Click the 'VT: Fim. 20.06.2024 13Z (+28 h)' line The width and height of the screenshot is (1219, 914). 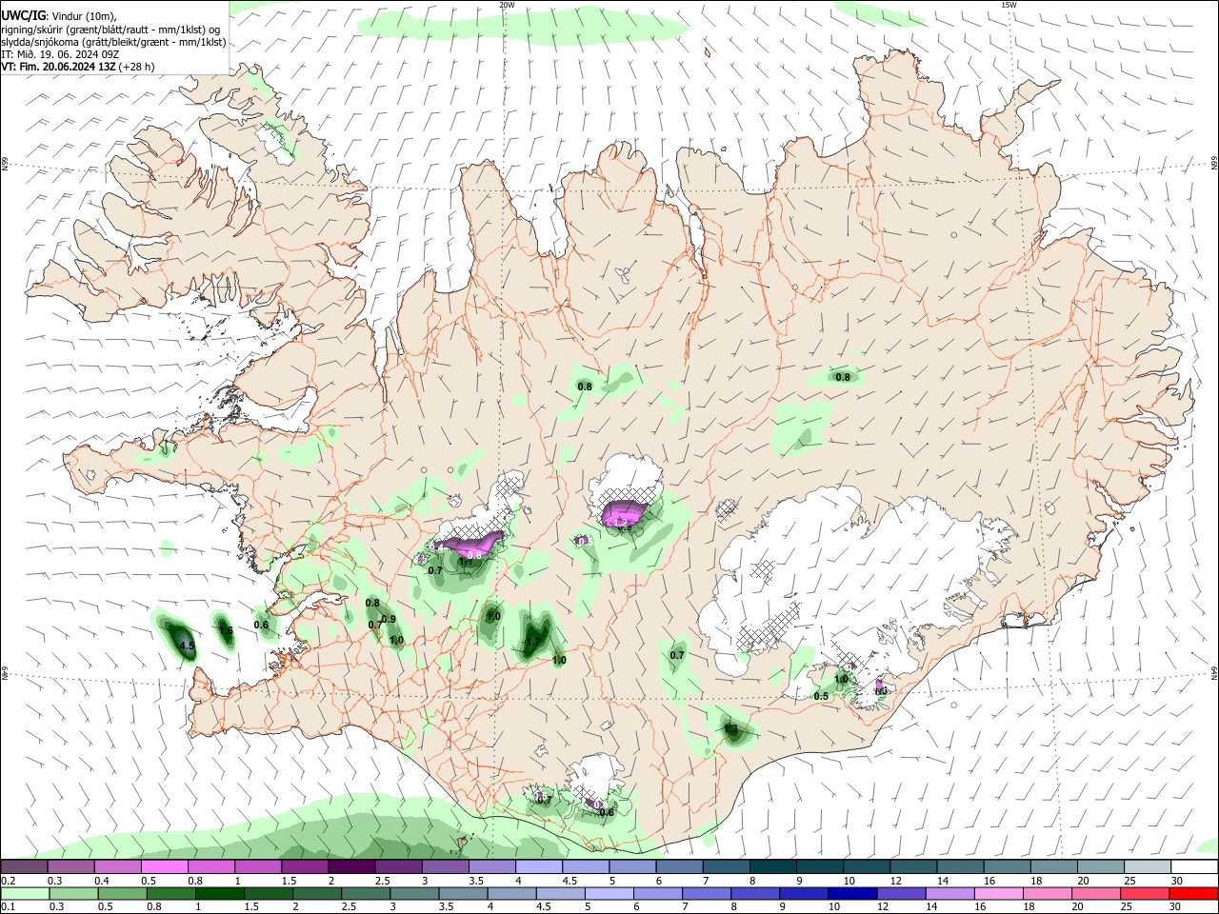(x=78, y=67)
